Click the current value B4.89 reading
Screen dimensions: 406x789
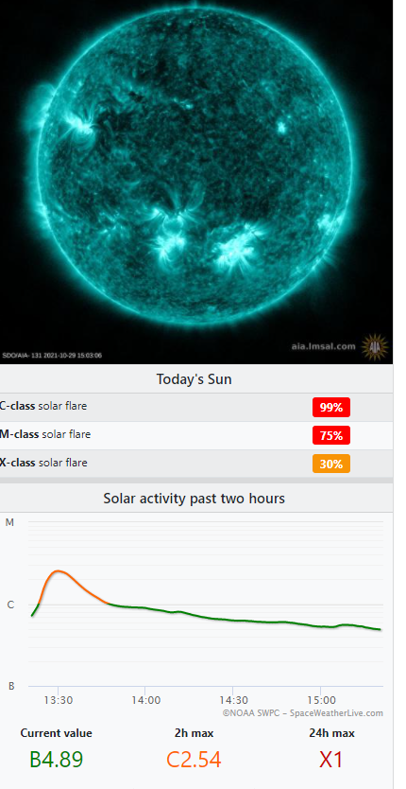tap(57, 760)
